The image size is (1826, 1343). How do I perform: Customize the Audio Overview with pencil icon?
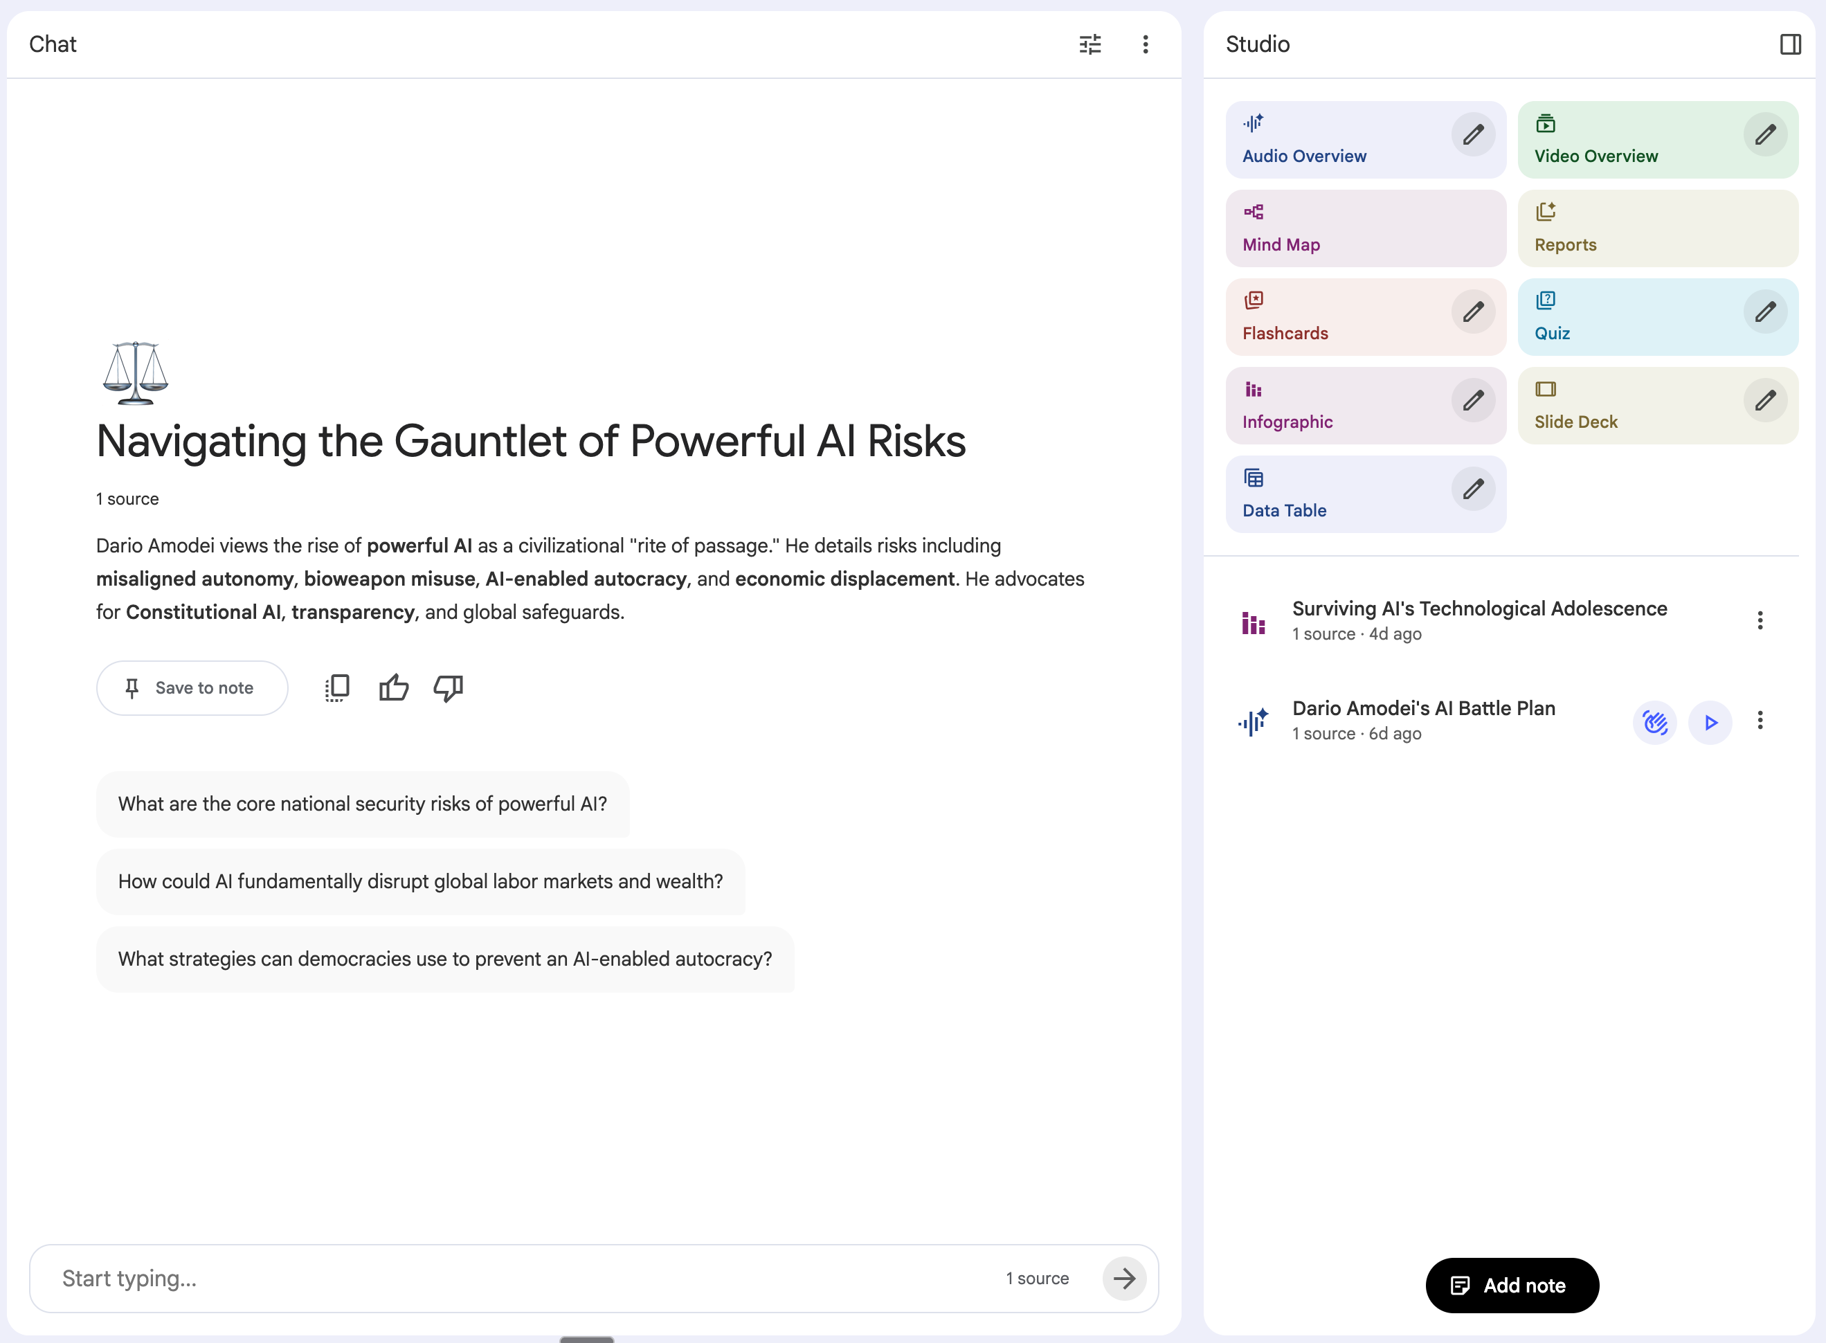pyautogui.click(x=1472, y=134)
